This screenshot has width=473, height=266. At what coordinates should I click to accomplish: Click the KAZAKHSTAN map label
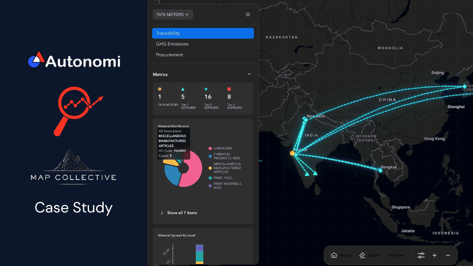tap(281, 37)
